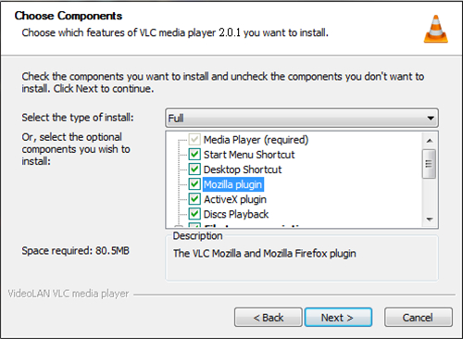Click the scrollbar thumb in components list

pos(429,164)
